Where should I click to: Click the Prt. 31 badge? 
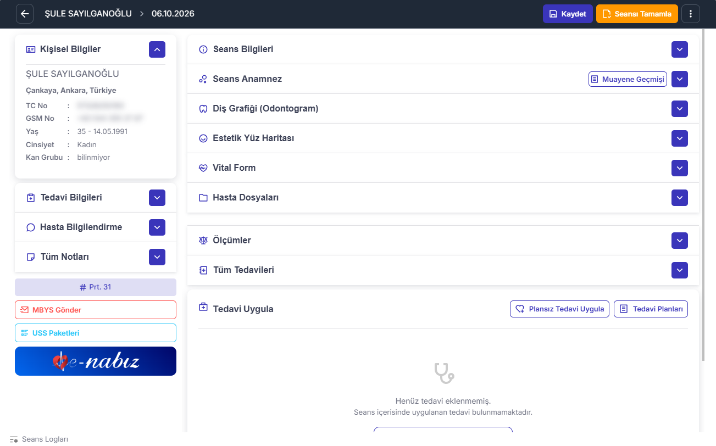click(96, 287)
